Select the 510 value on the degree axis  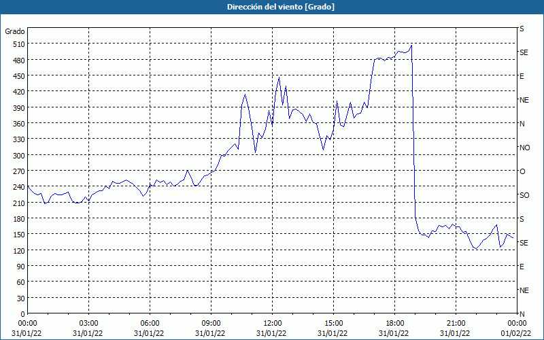point(19,44)
